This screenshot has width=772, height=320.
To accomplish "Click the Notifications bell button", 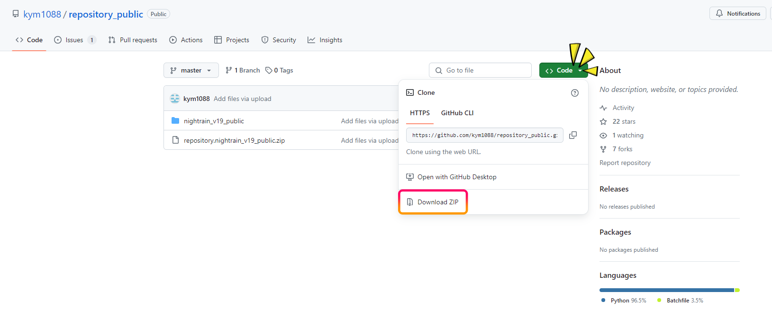I will [738, 13].
